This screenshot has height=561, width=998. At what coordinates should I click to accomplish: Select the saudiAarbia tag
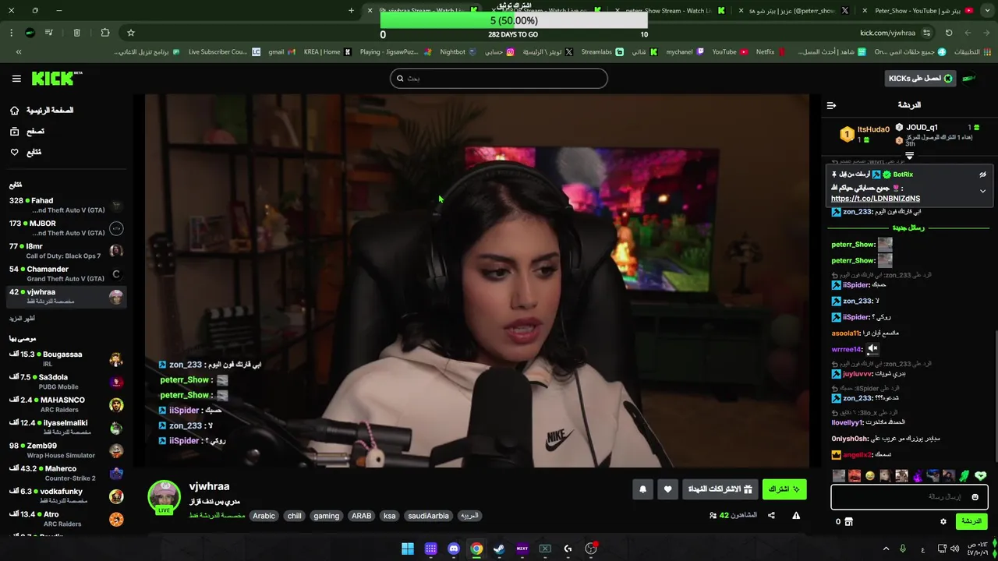click(x=428, y=516)
